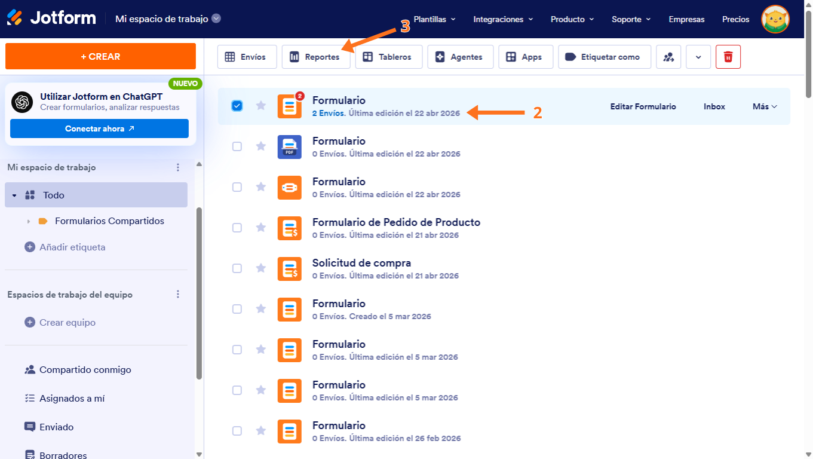The width and height of the screenshot is (816, 459).
Task: Share form via the assign-people icon
Action: 668,56
